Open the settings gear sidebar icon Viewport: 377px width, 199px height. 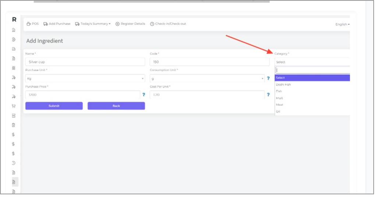point(14,39)
